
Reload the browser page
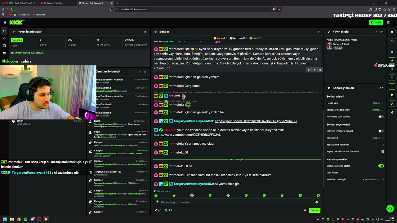tap(12, 9)
